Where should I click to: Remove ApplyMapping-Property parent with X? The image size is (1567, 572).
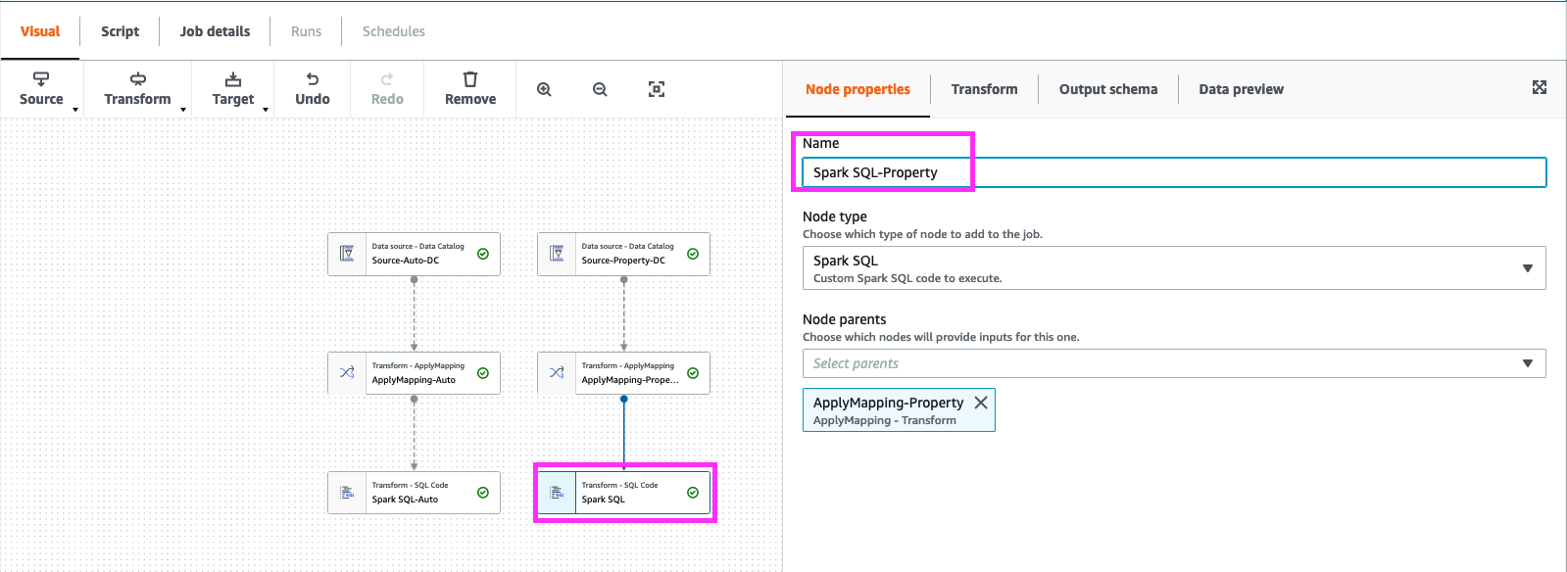pos(980,403)
